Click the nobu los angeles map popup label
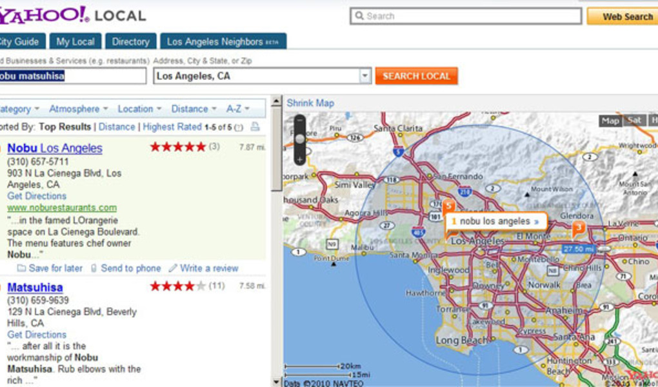Viewport: 658px width, 387px height. [x=495, y=221]
